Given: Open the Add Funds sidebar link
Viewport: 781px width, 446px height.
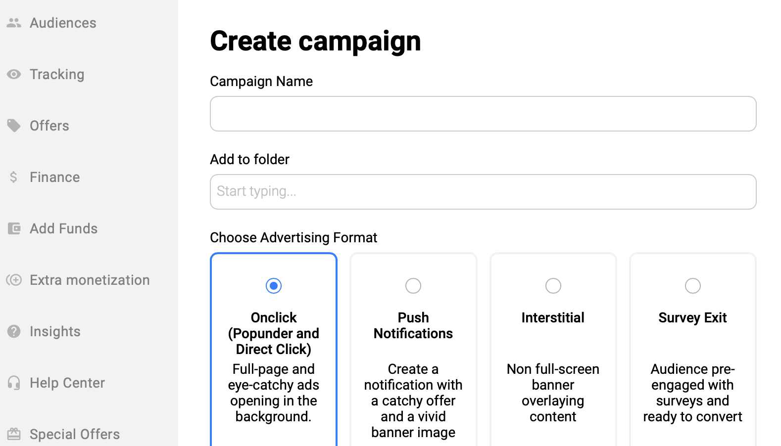Looking at the screenshot, I should point(63,228).
